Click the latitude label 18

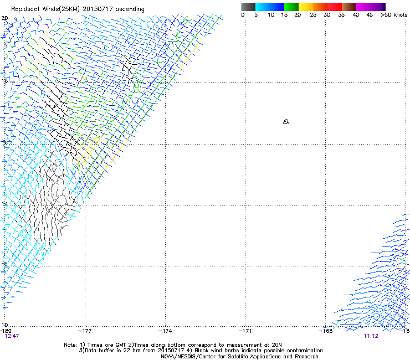[4, 80]
